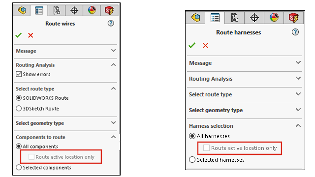Toggle the Show errors checkbox
This screenshot has width=315, height=177.
(x=19, y=74)
